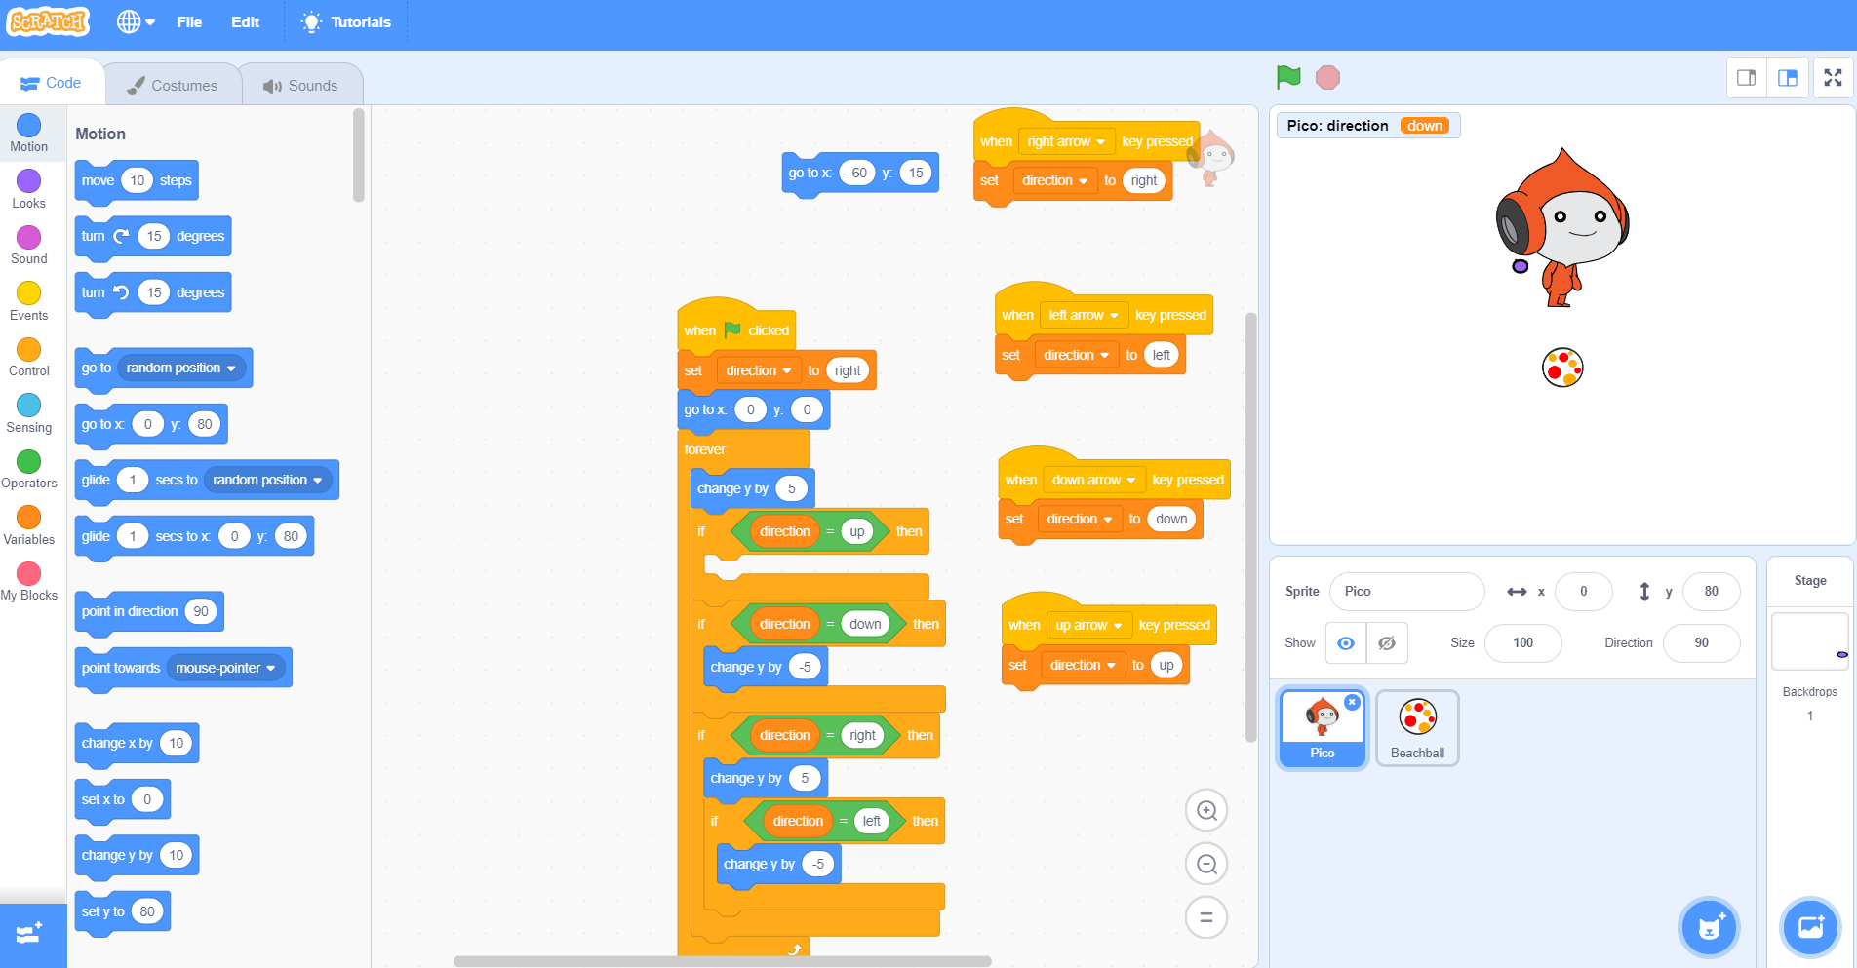
Task: Click Choose a Sprite cat button
Action: [x=1710, y=927]
